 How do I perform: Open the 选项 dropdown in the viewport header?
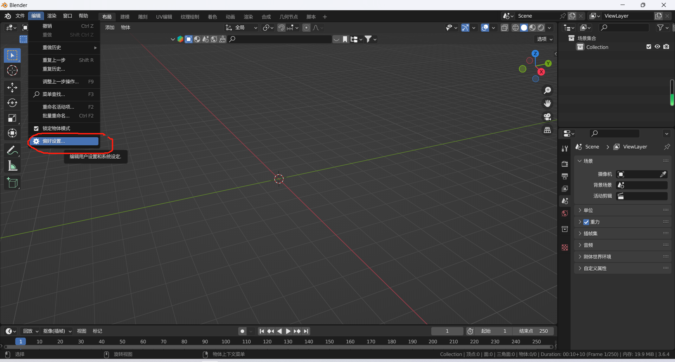click(543, 39)
